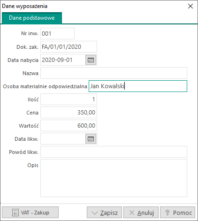Click the Dane wyposażenia title bar text
Screen dimensions: 198x221
coord(24,6)
